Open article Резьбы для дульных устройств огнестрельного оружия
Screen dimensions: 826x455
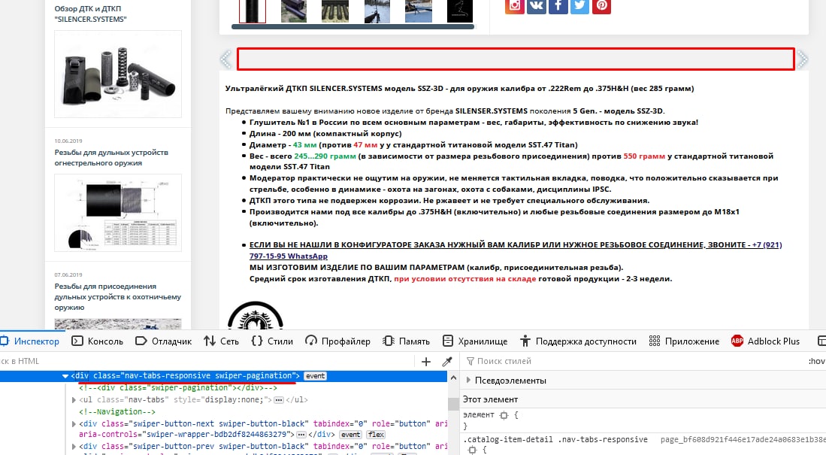point(111,157)
